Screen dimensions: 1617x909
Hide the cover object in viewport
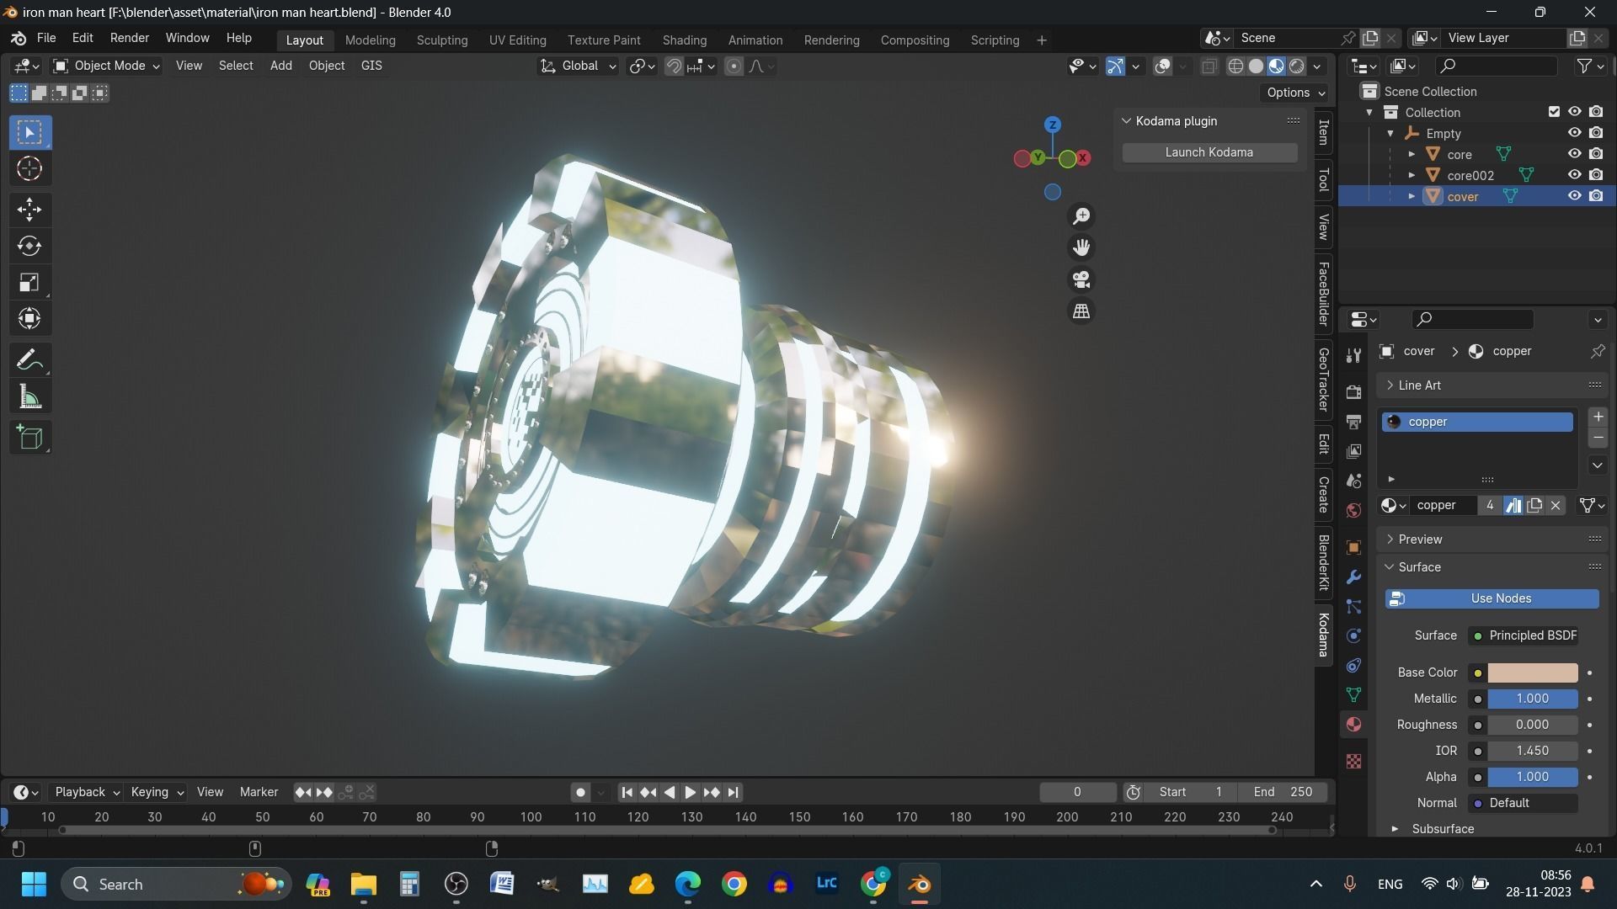1574,196
